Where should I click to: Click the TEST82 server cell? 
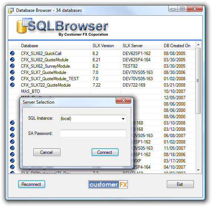tap(130, 66)
